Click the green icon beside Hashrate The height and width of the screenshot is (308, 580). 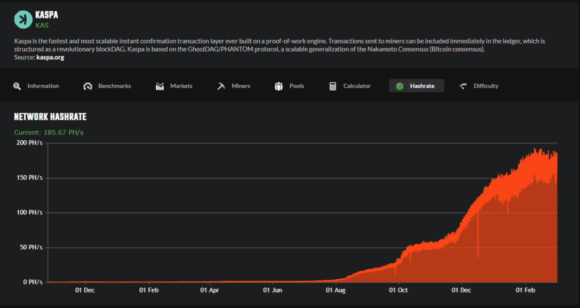coord(399,86)
